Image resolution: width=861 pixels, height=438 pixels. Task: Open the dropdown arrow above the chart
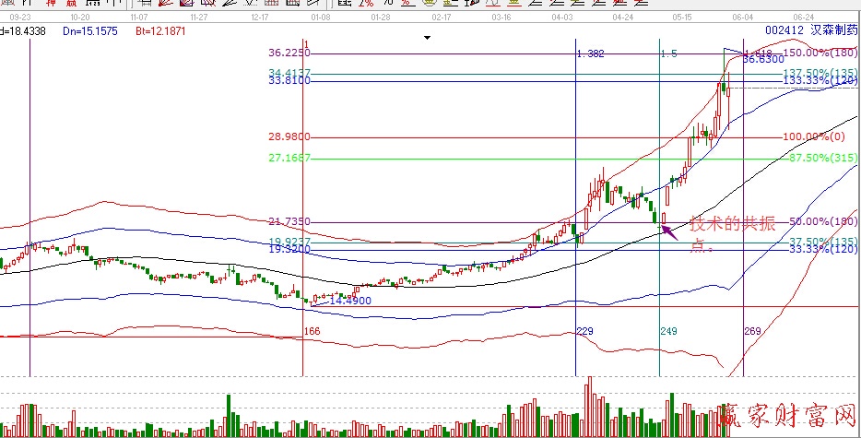427,38
